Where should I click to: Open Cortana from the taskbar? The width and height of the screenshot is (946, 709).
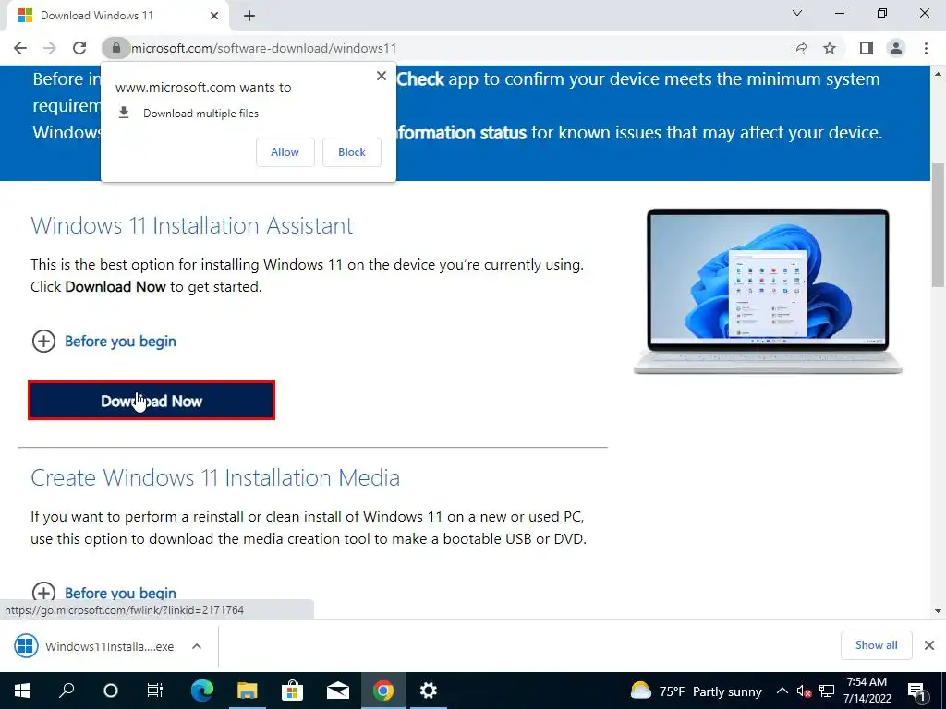click(111, 691)
